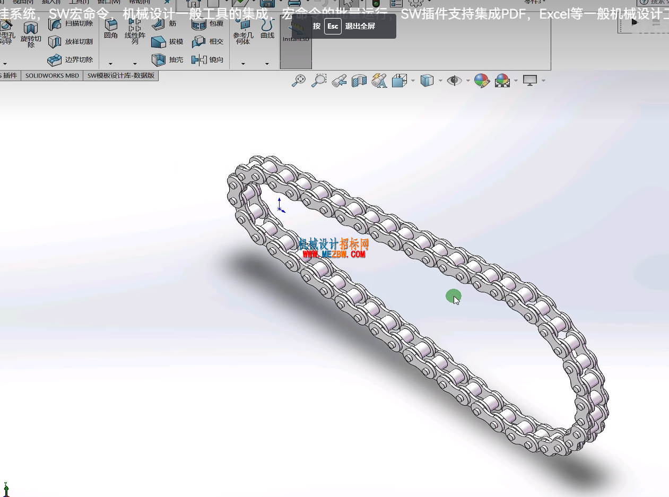Viewport: 669px width, 497px height.
Task: Expand the View Orientation dropdown arrow
Action: [x=413, y=81]
